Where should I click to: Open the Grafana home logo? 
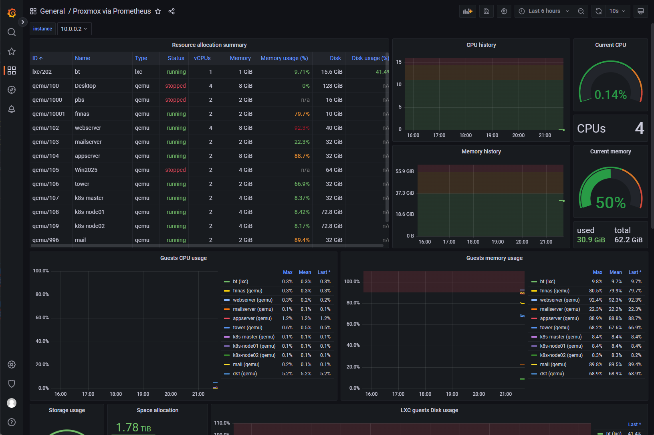click(x=12, y=13)
